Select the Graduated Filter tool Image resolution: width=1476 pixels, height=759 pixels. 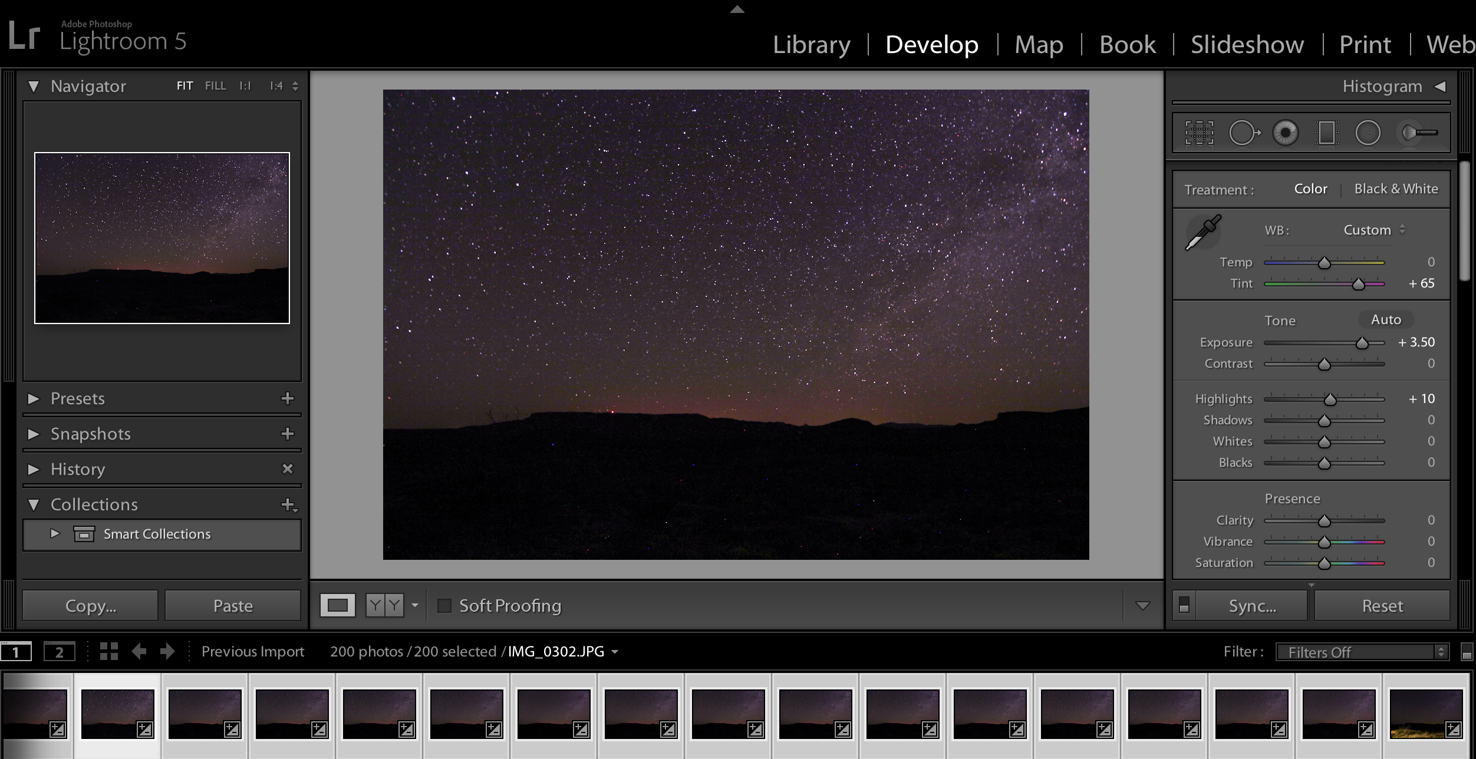coord(1326,133)
